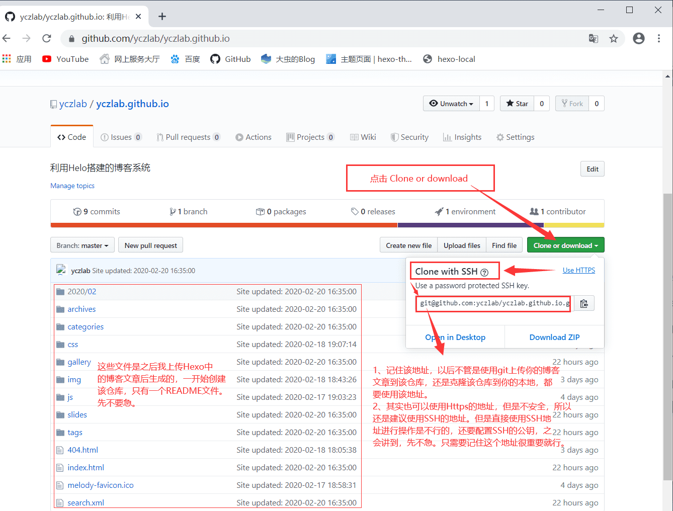Open a new tab with plus icon

click(162, 17)
